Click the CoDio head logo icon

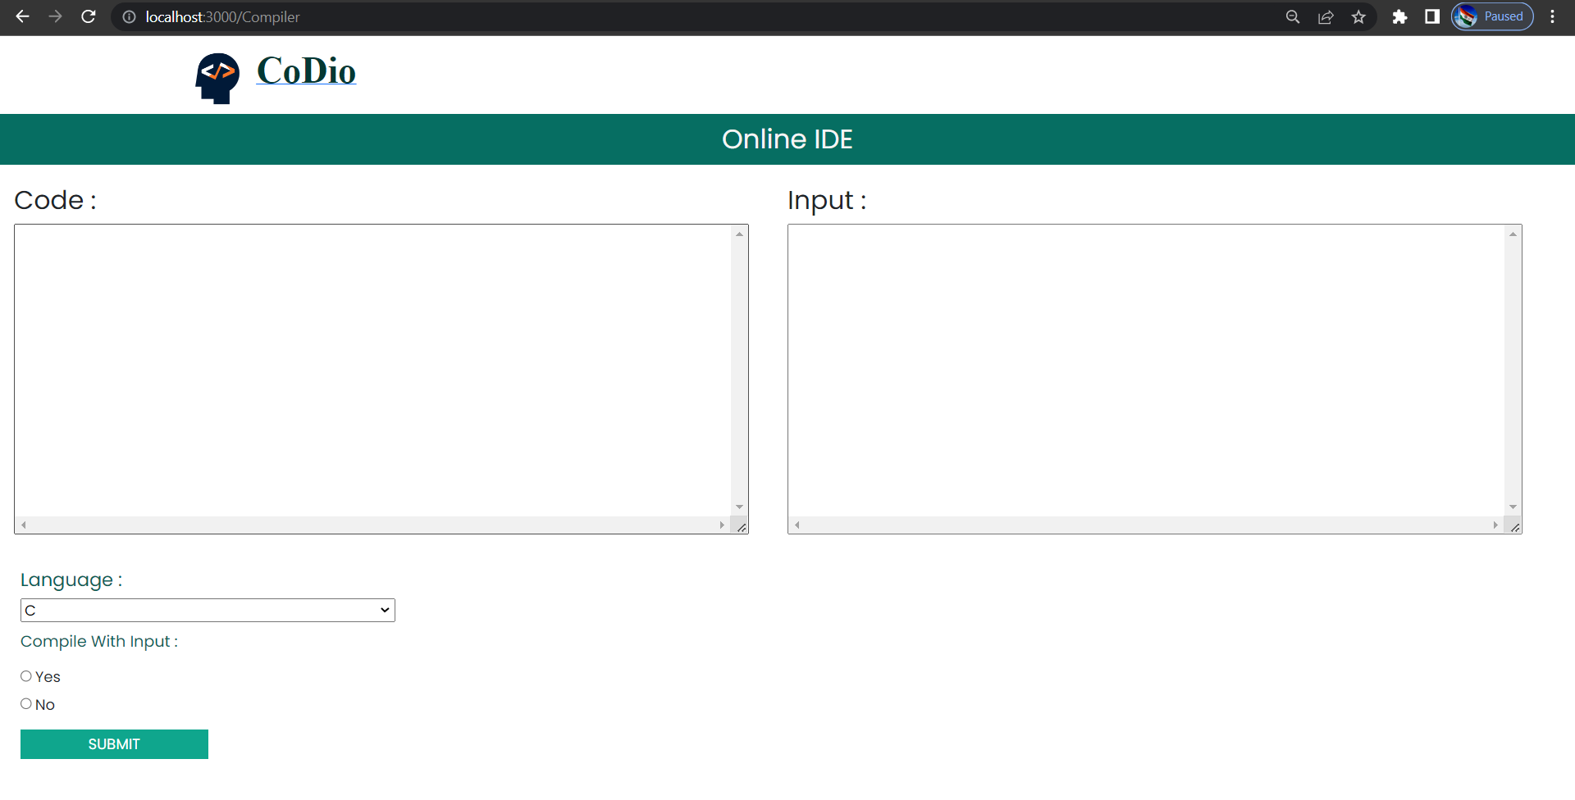pos(217,78)
